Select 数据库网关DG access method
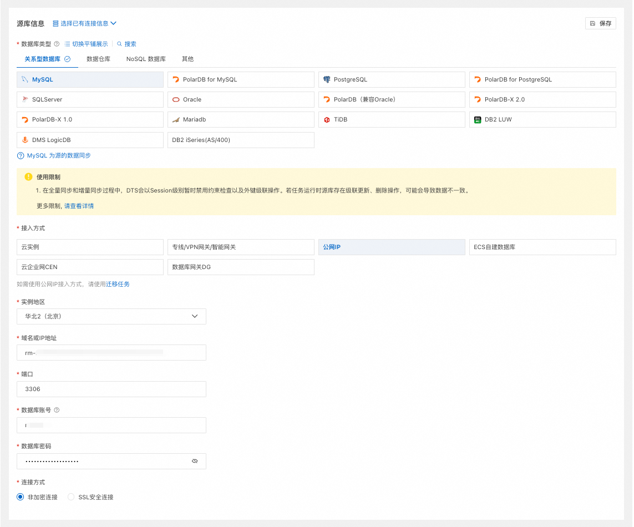Viewport: 634px width, 527px height. coord(241,267)
